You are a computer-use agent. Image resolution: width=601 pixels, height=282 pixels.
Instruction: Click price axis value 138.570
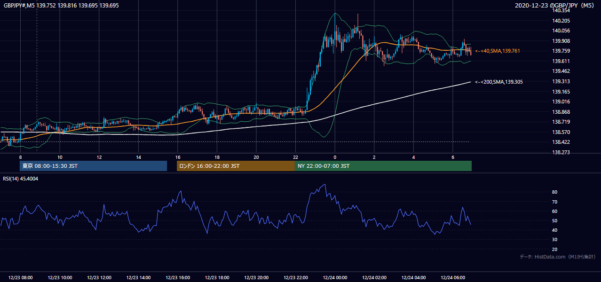[x=561, y=132]
